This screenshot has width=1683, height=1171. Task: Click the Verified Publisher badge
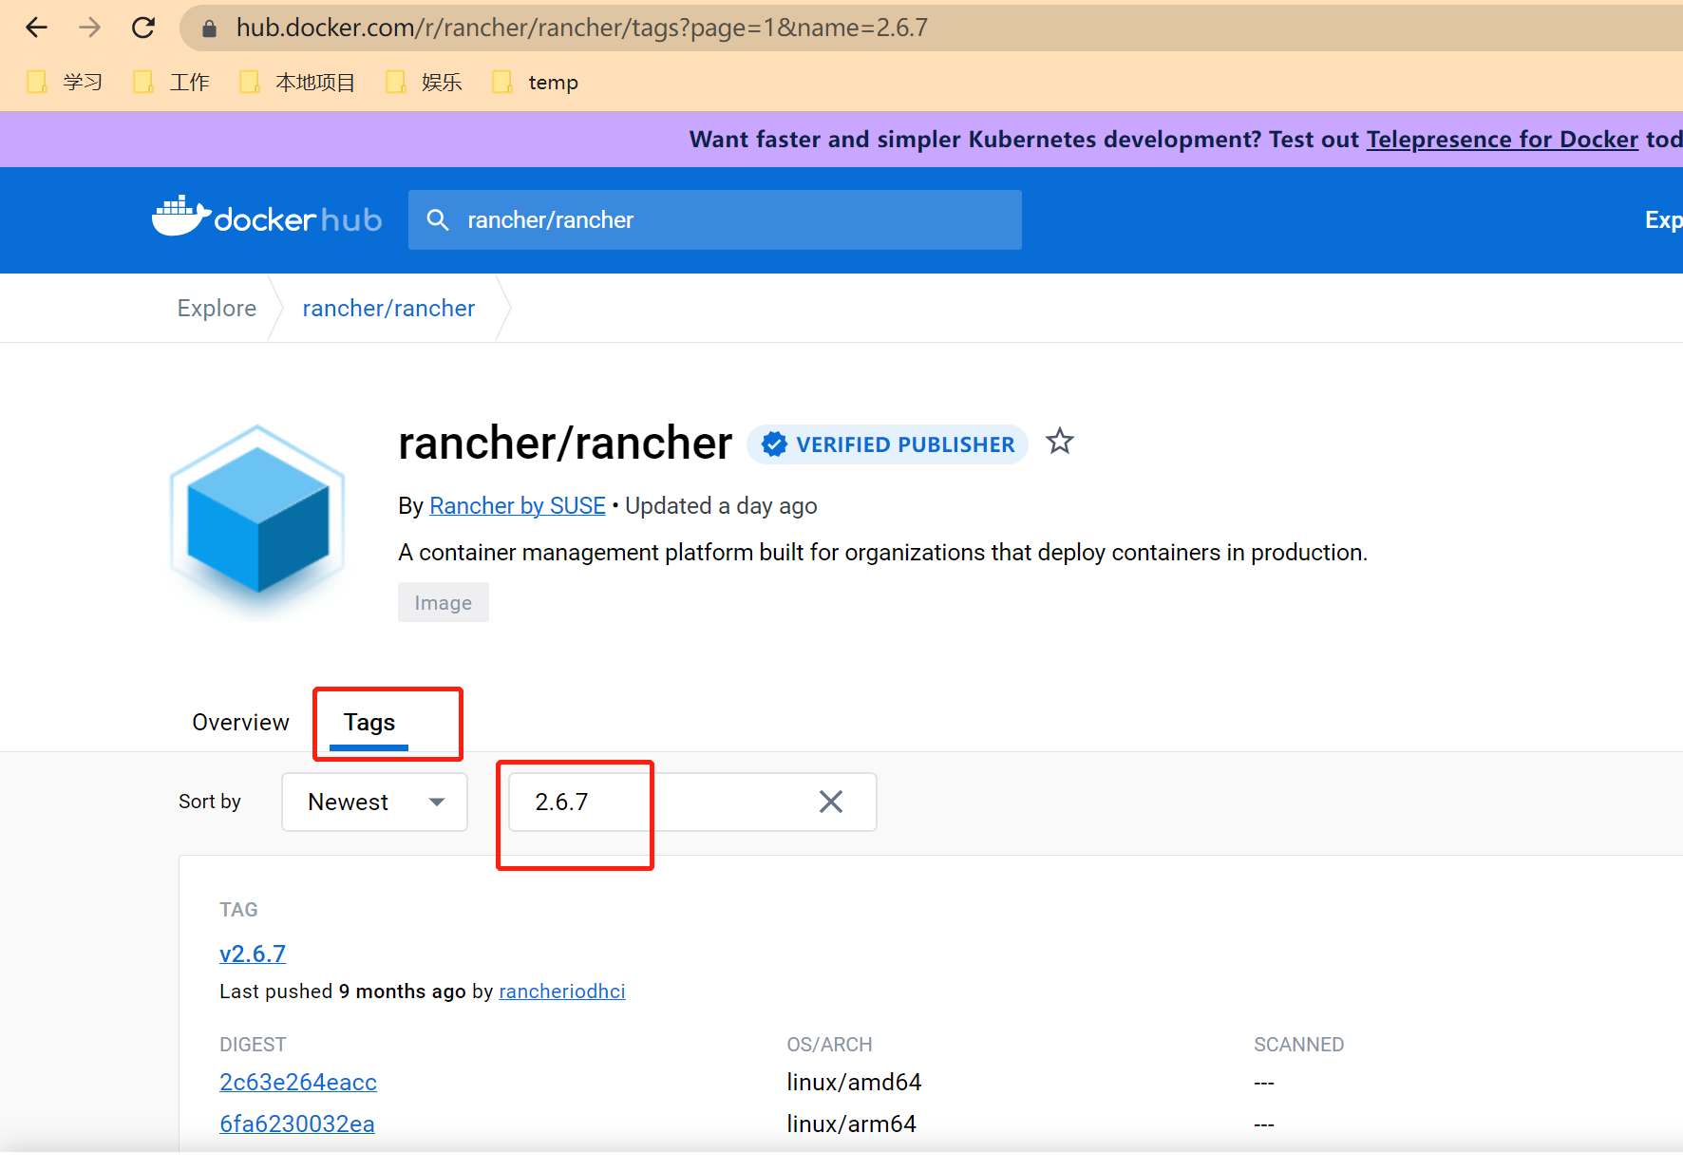888,444
